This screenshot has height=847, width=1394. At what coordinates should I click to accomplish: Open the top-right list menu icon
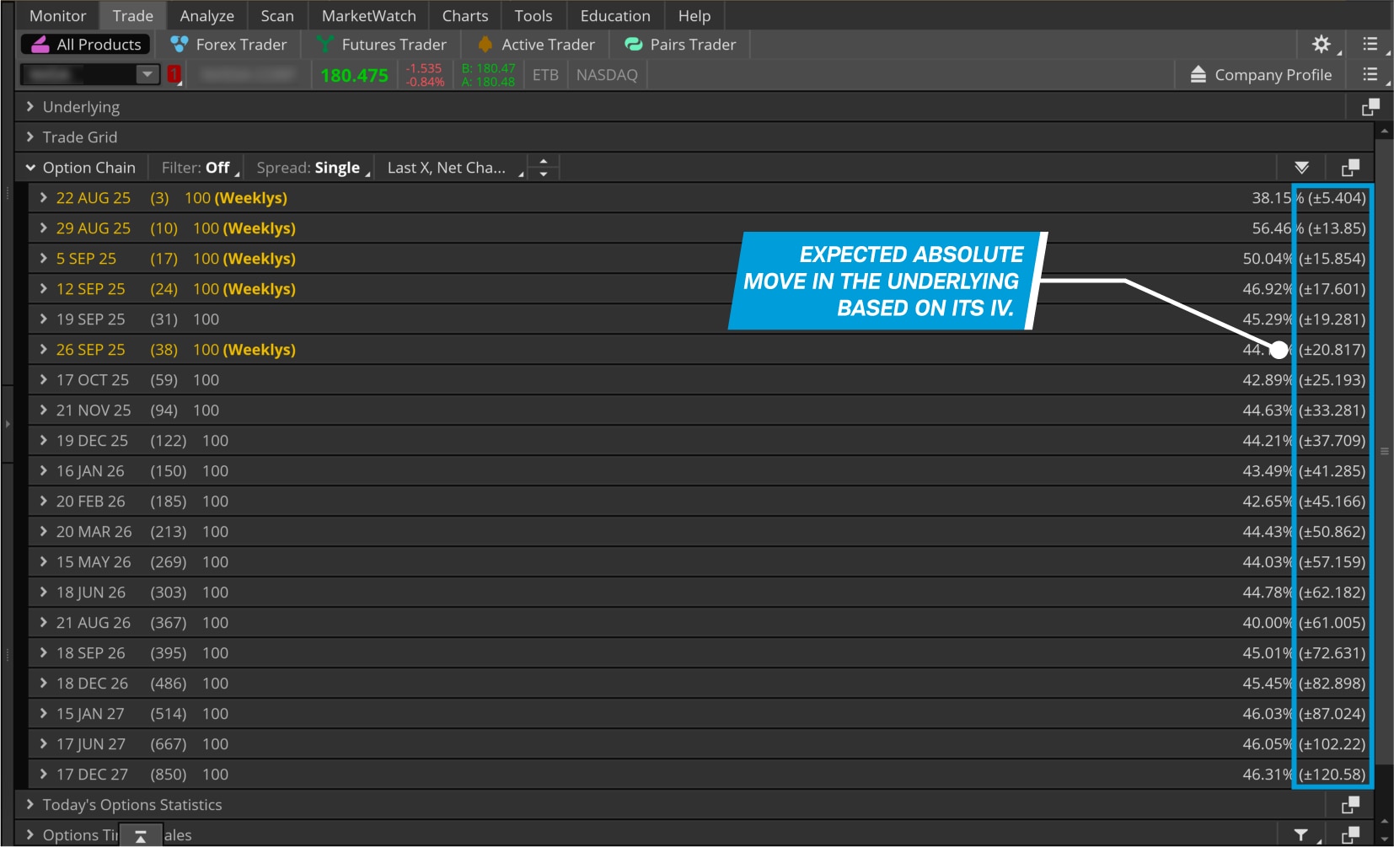pos(1370,44)
